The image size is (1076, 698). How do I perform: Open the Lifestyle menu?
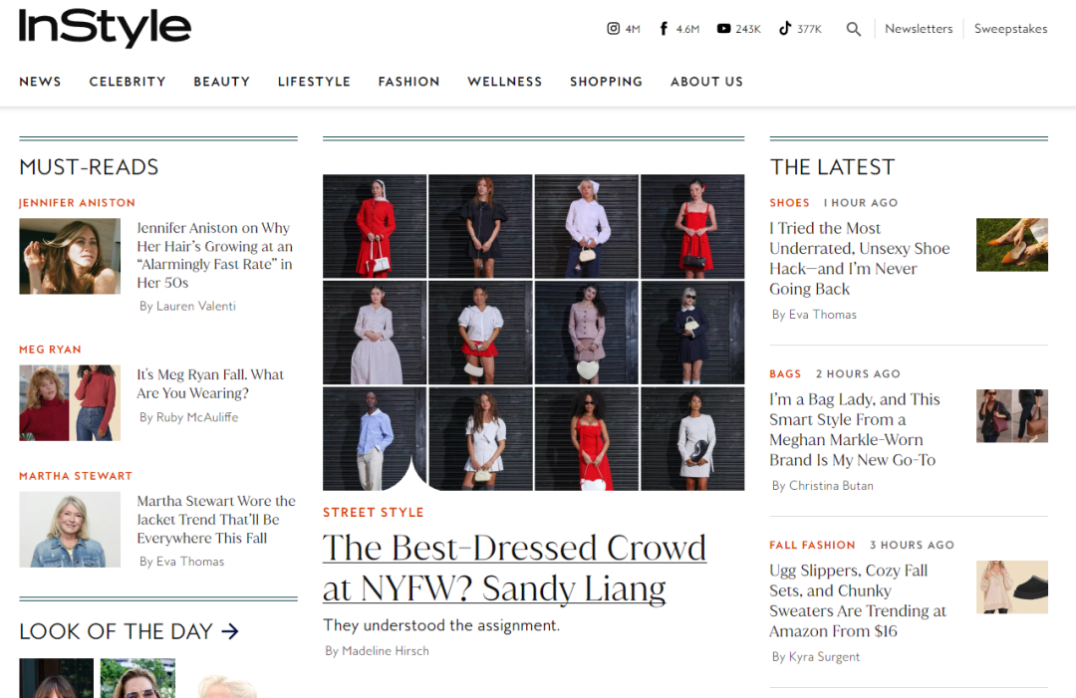click(314, 82)
